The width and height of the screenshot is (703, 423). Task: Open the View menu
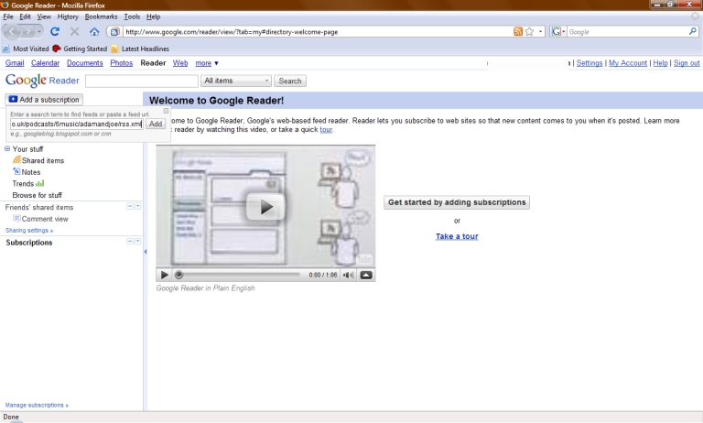tap(44, 16)
